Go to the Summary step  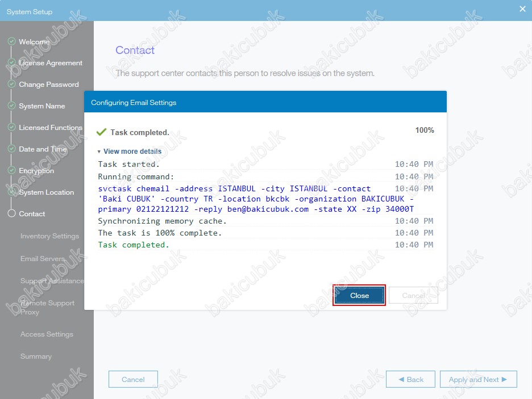click(36, 356)
